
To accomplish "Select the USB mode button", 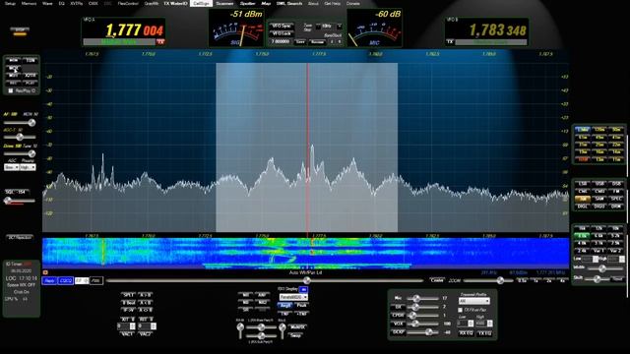I will coord(599,184).
